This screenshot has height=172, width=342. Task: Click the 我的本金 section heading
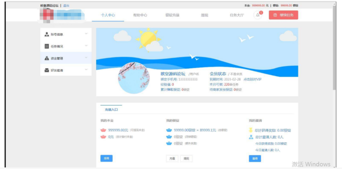[107, 120]
